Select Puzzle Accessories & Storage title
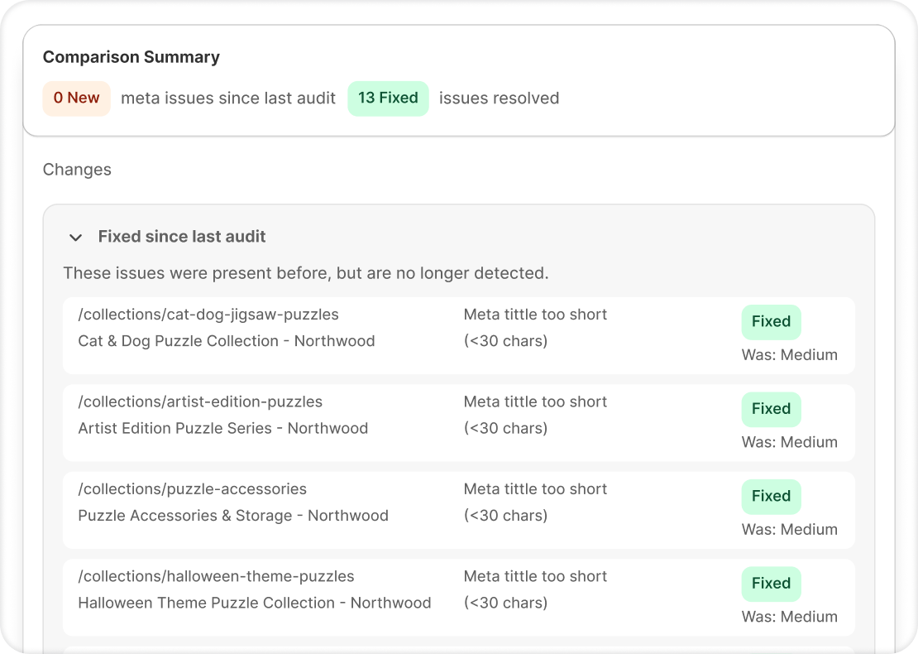This screenshot has width=918, height=654. pyautogui.click(x=232, y=516)
